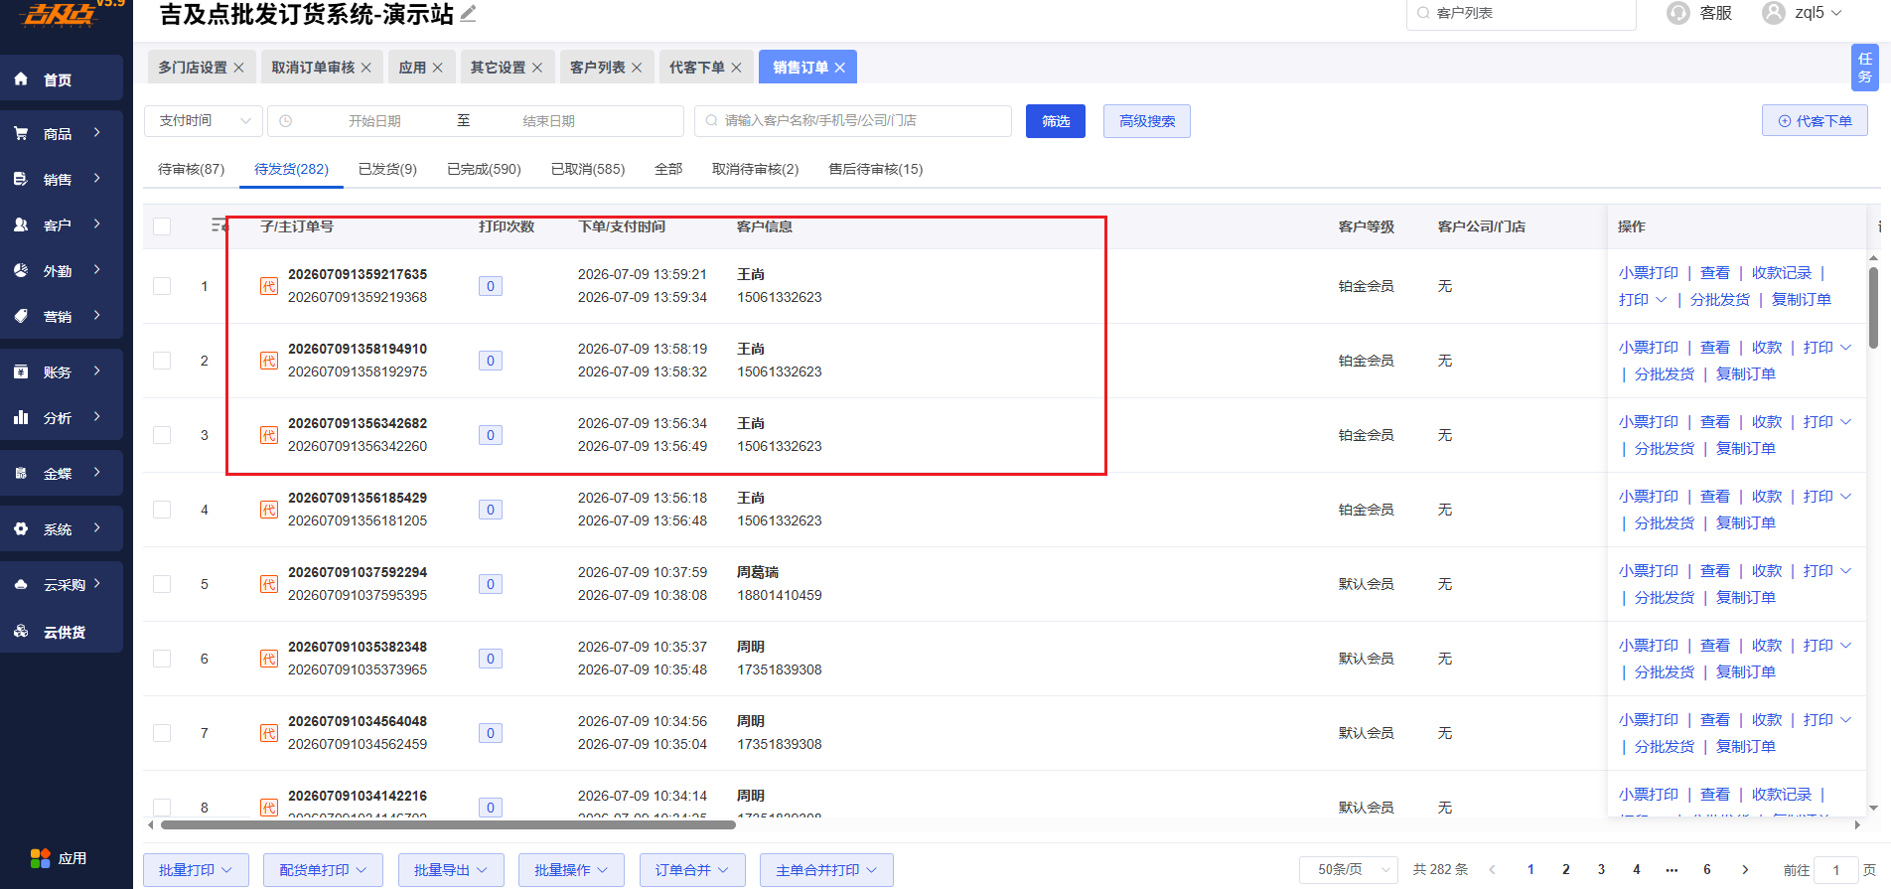Screen dimensions: 1891x889
Task: Open the 主单合并打印 dropdown
Action: 826,870
